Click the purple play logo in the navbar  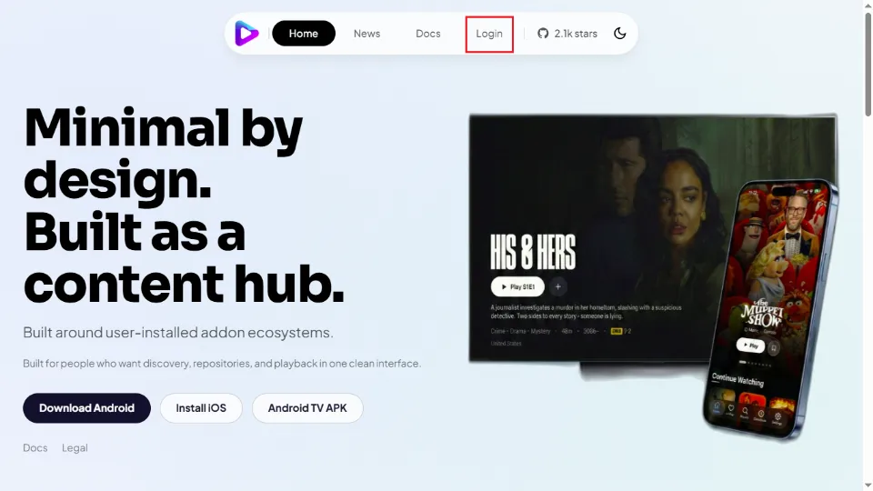pos(246,34)
